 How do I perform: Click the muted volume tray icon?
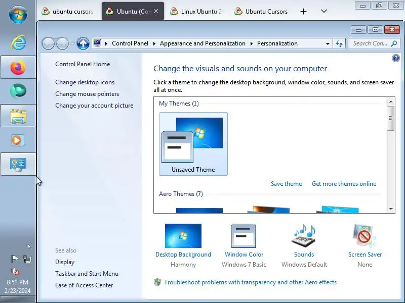click(x=15, y=271)
